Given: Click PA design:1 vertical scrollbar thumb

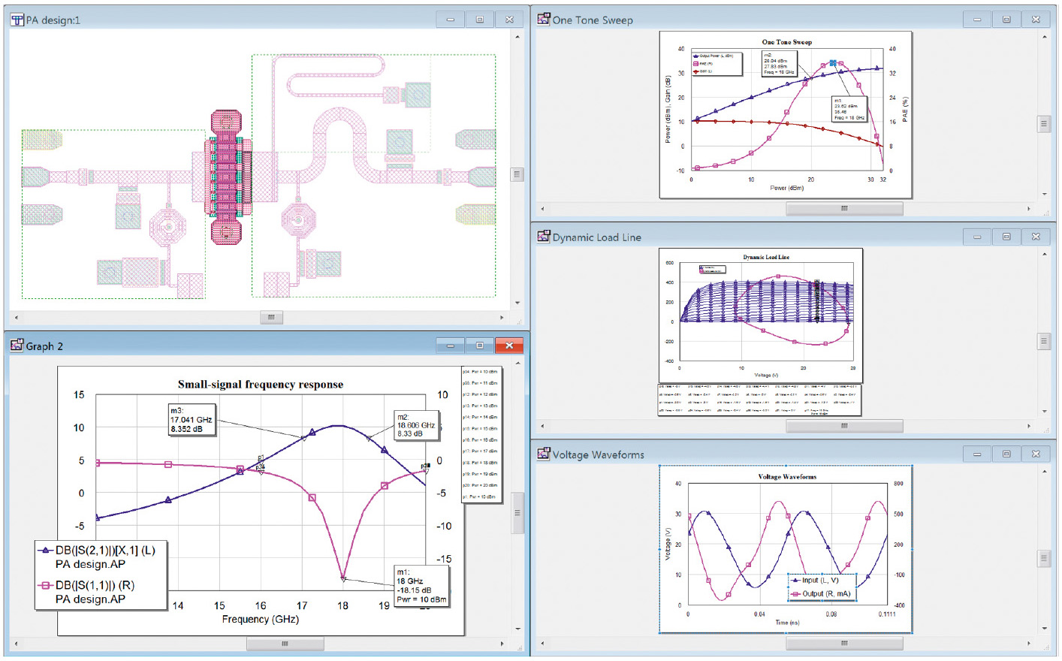Looking at the screenshot, I should pyautogui.click(x=517, y=174).
